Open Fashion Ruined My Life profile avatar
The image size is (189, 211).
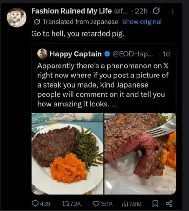click(x=16, y=17)
